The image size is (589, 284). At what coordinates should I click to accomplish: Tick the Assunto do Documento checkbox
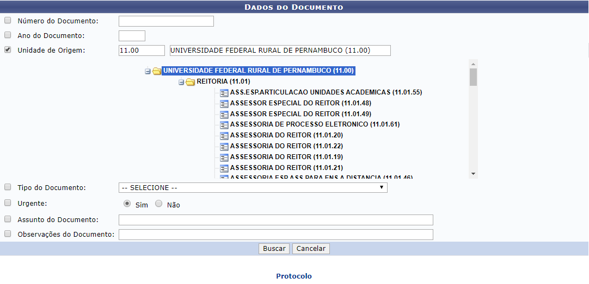(x=8, y=218)
